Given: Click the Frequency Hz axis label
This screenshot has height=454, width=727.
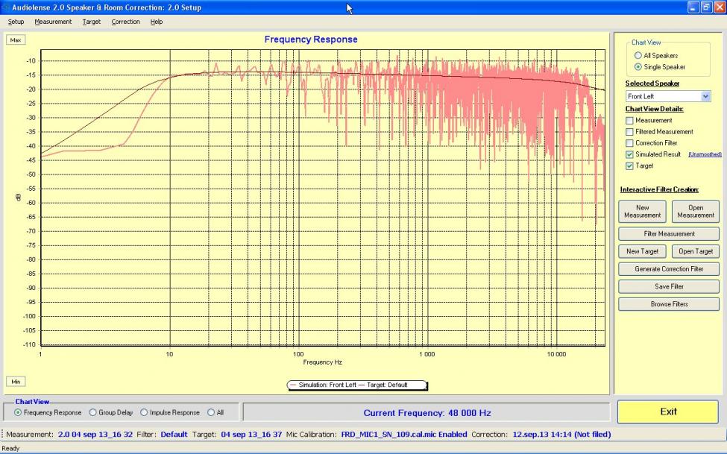Looking at the screenshot, I should tap(323, 362).
